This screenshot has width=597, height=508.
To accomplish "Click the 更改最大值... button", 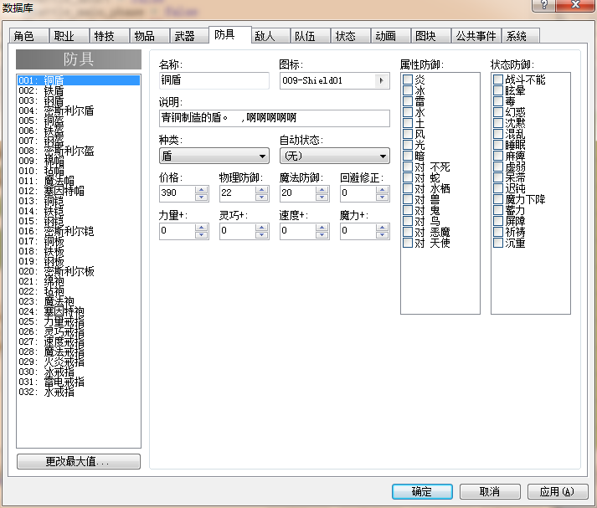I will tap(79, 462).
